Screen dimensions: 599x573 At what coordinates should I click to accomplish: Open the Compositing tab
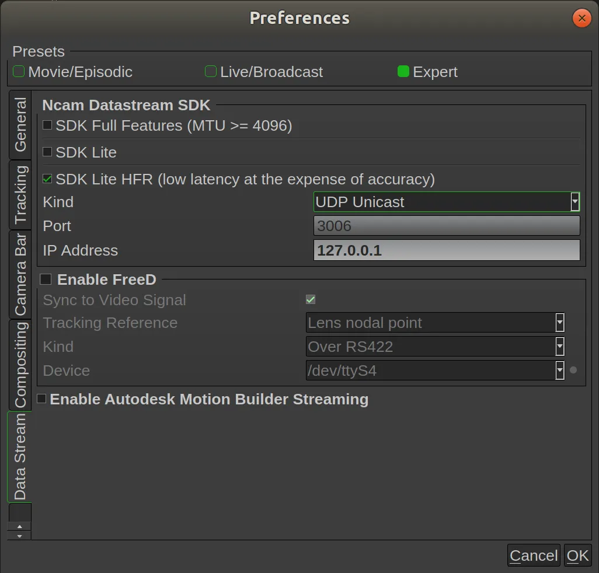tap(20, 365)
